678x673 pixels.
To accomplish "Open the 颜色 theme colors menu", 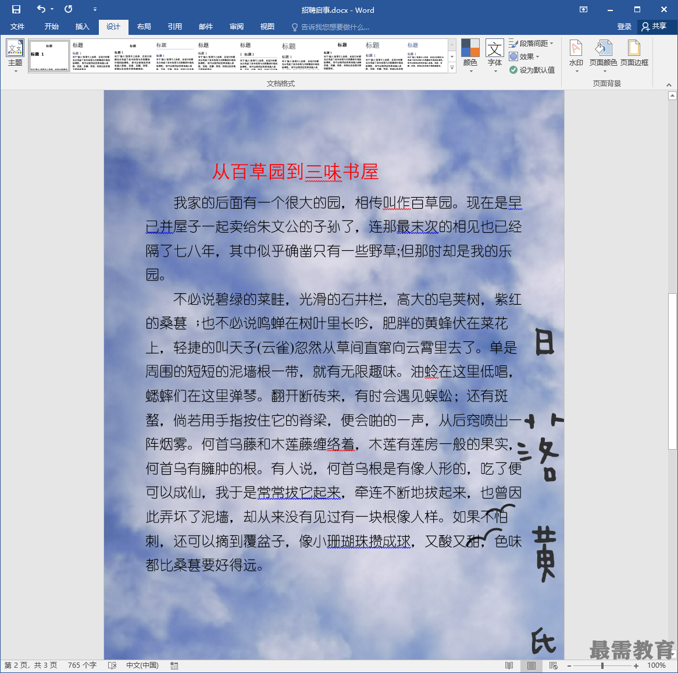I will (470, 56).
